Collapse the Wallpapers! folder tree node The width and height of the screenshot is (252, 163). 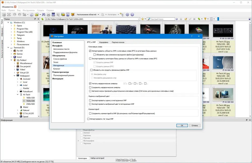(x=14, y=76)
